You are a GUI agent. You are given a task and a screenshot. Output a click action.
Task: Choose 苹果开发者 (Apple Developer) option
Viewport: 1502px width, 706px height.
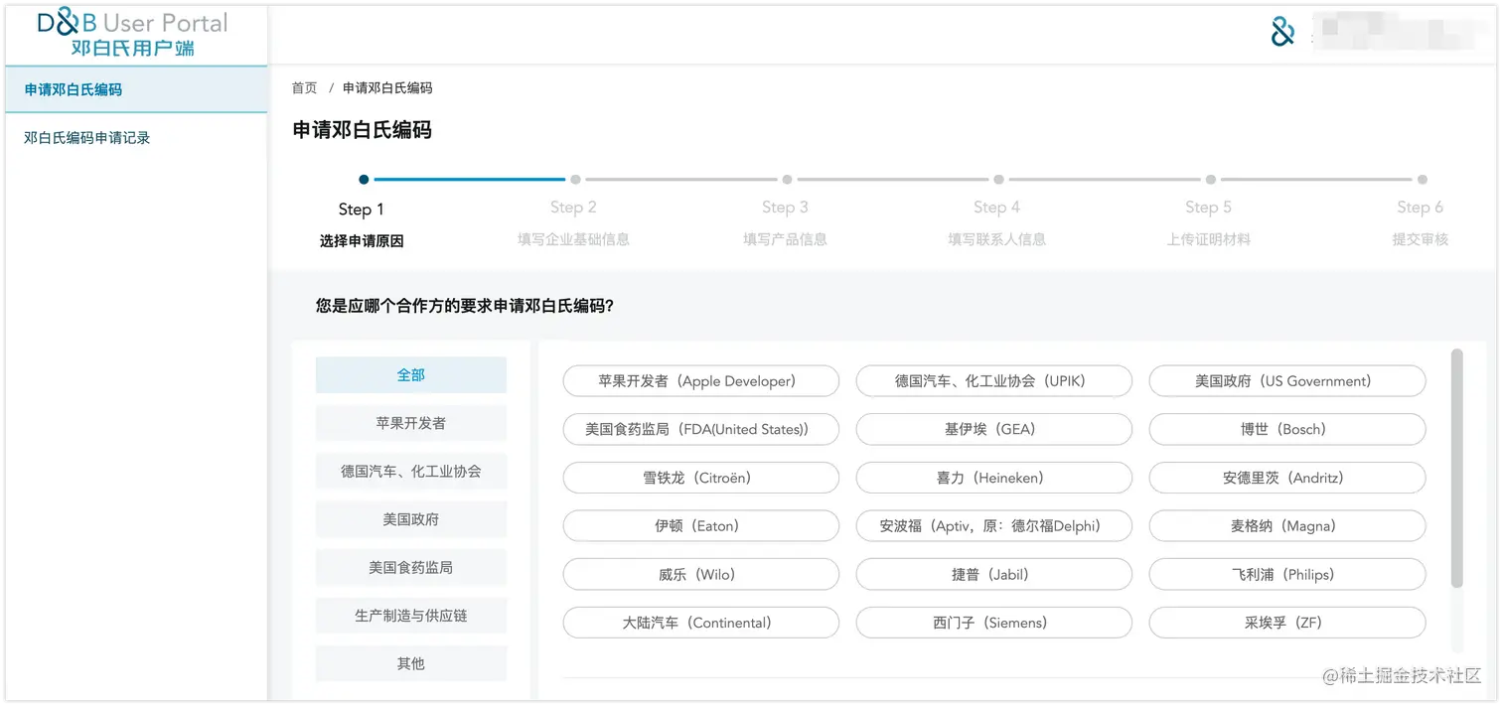click(701, 381)
